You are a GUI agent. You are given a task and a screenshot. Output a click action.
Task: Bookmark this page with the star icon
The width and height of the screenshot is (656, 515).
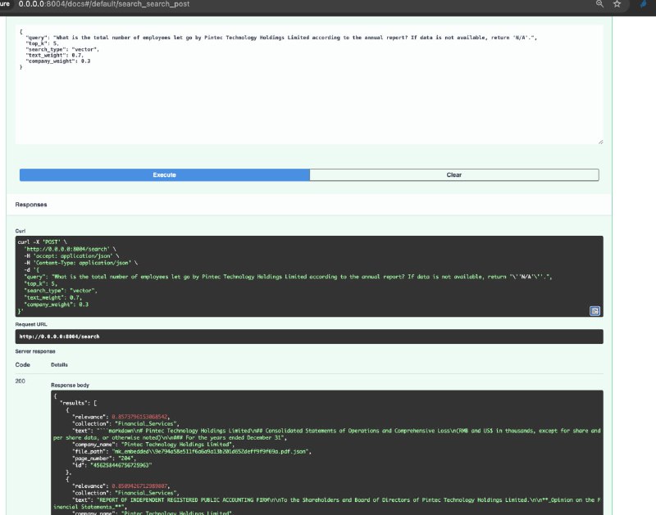click(x=617, y=4)
